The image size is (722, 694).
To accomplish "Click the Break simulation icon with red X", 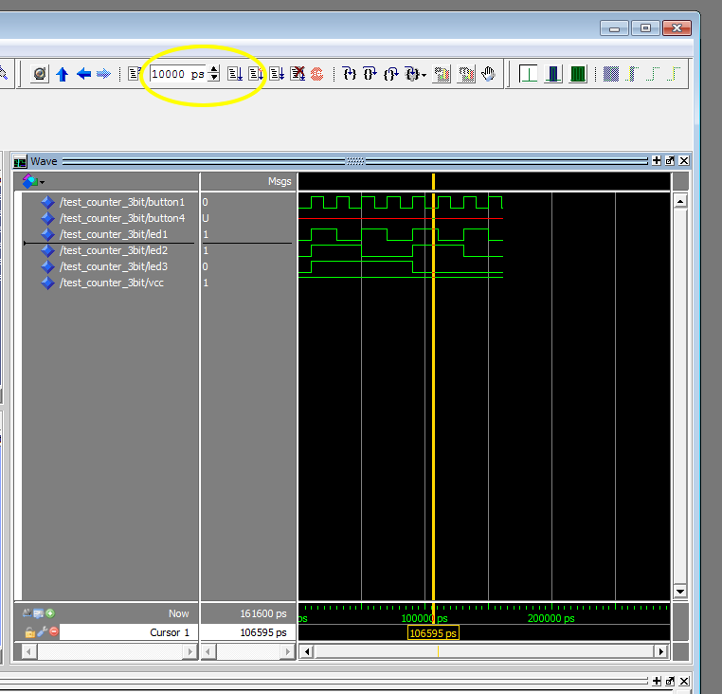I will click(298, 74).
